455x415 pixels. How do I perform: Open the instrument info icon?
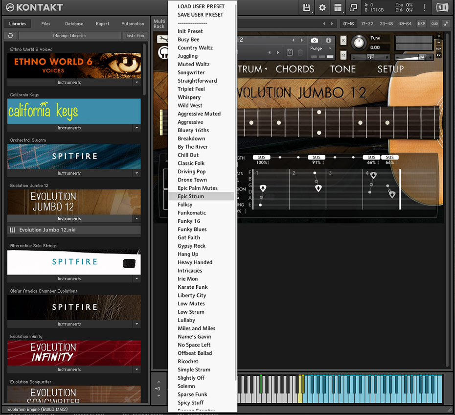tap(328, 40)
